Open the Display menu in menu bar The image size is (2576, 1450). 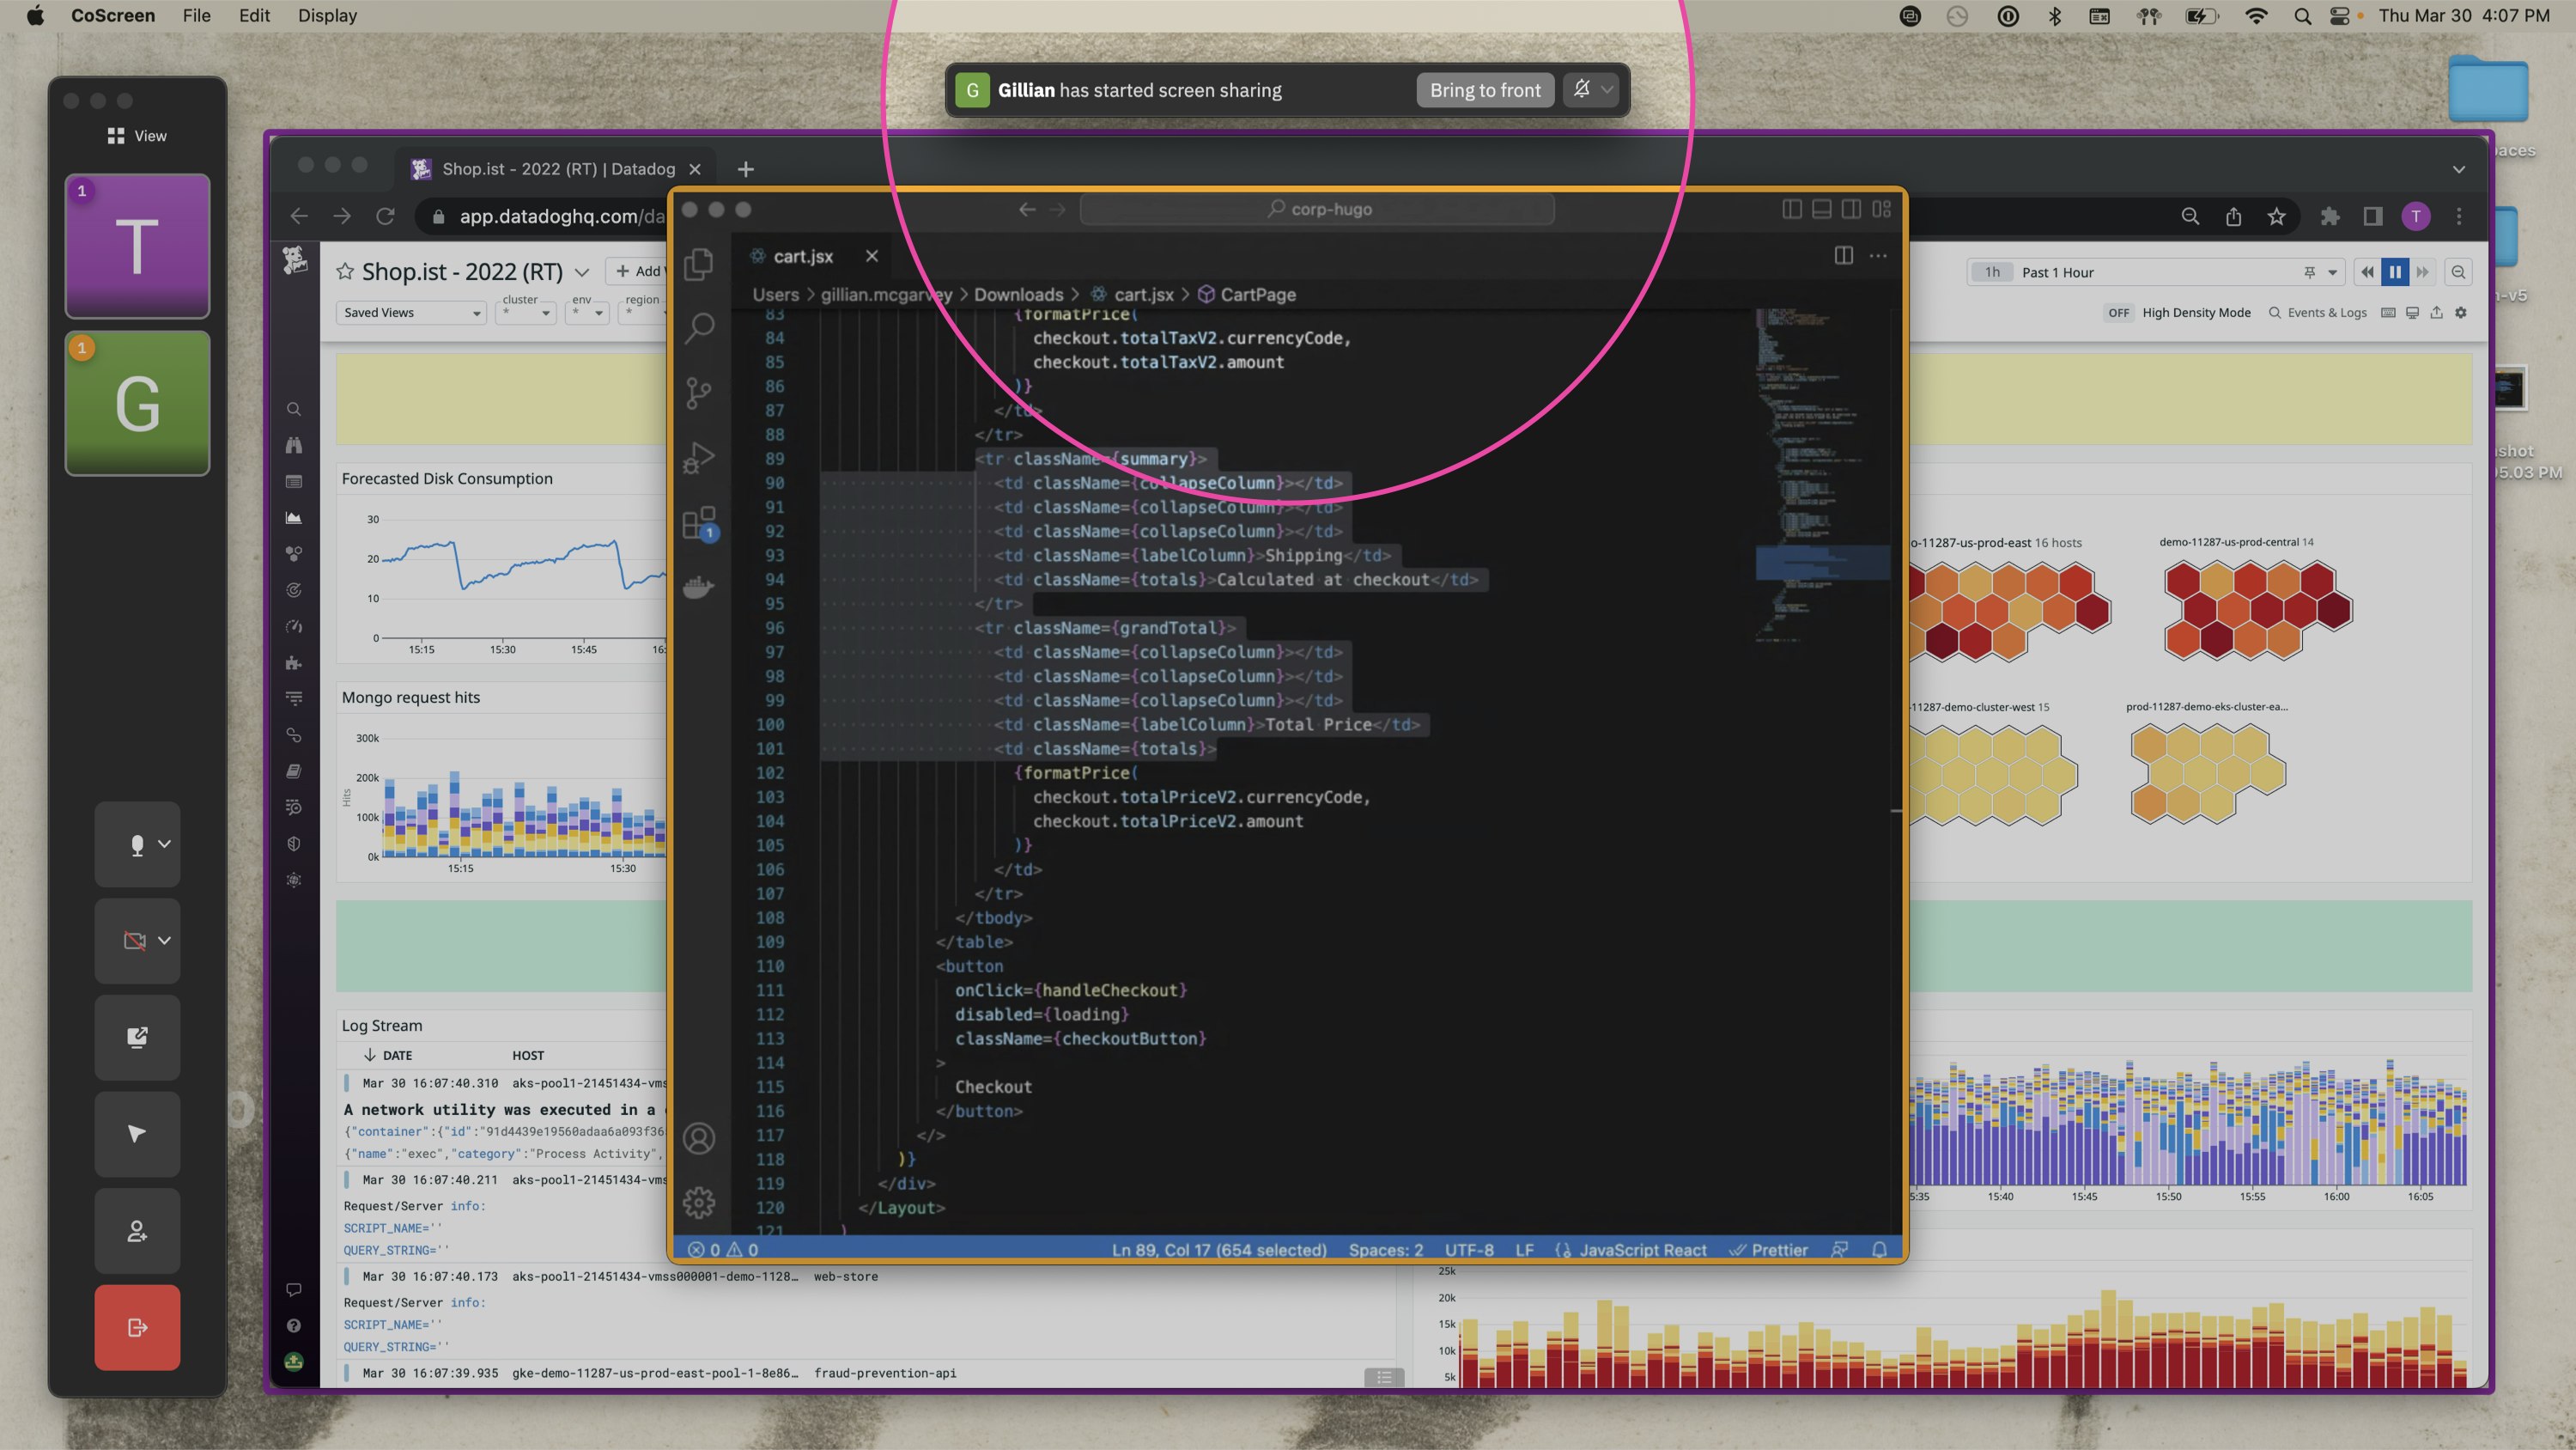(327, 16)
